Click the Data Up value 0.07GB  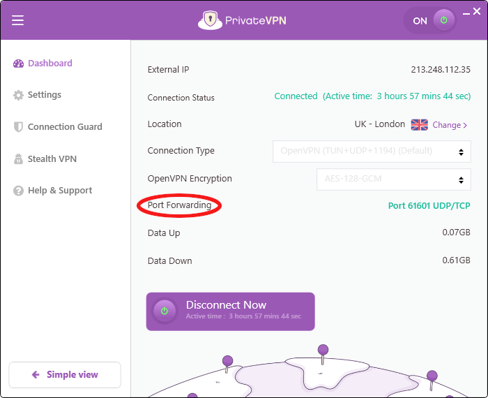(x=456, y=233)
